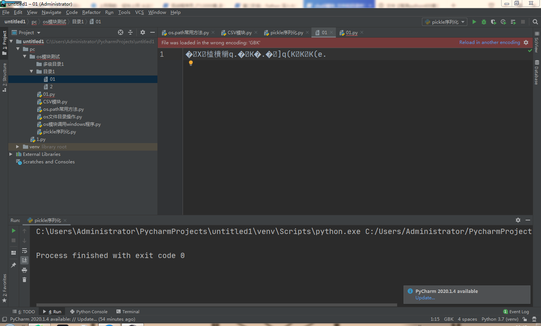Screen dimensions: 541x326
Task: Open the Refactor menu
Action: click(91, 12)
